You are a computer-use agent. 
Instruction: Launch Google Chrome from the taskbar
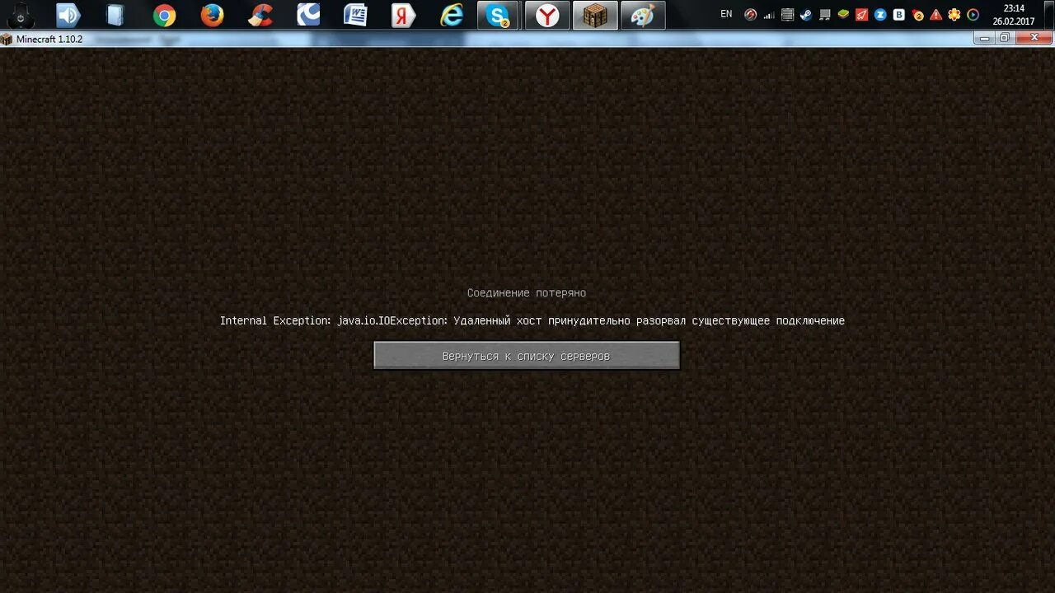[x=164, y=15]
